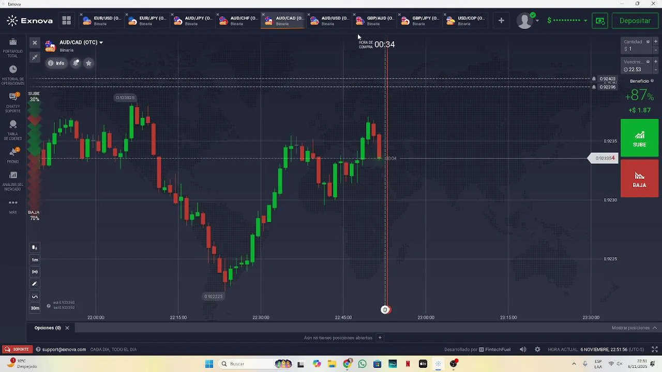Open Análisis del Mercado panel
The width and height of the screenshot is (662, 372).
pos(13,181)
